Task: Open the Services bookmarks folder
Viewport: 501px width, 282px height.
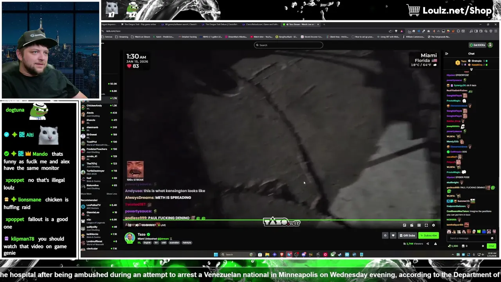Action: 107,37
